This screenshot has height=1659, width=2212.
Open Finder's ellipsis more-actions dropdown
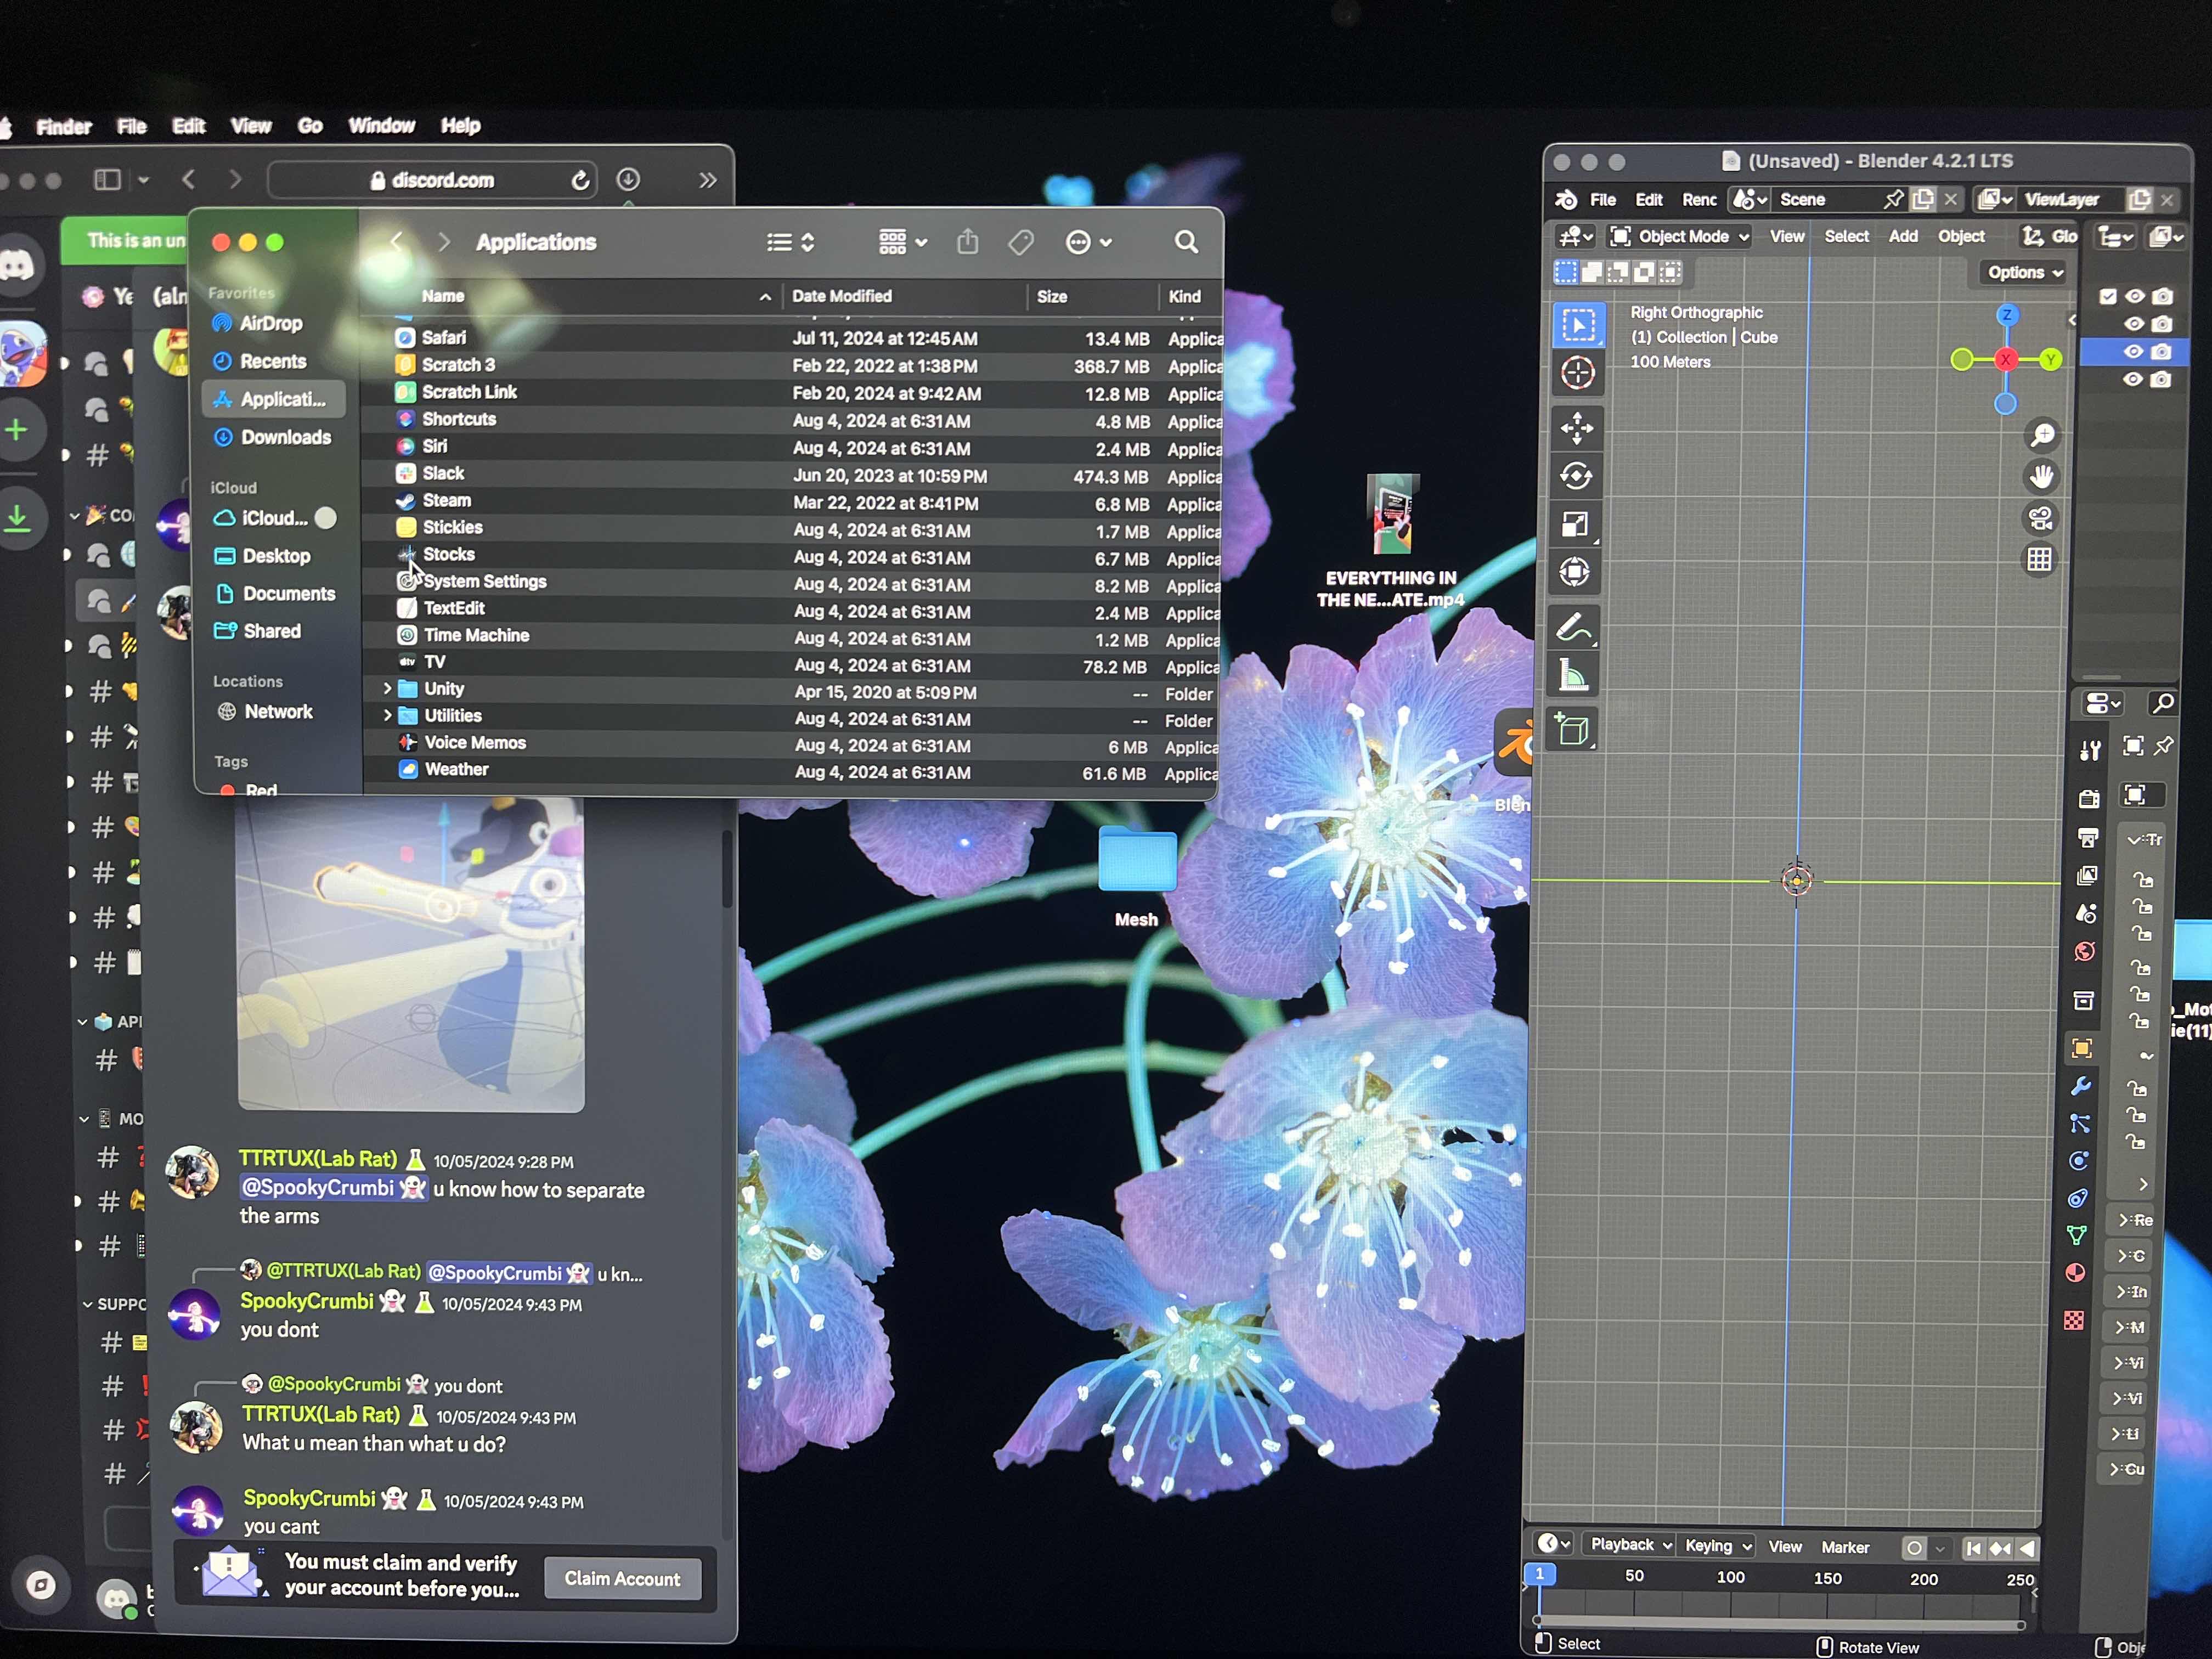click(x=1088, y=242)
